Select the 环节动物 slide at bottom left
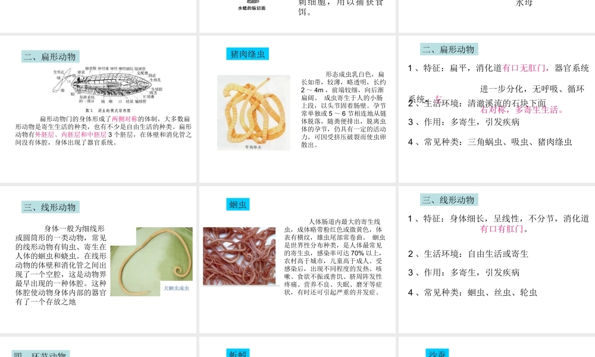595x357 pixels. [x=98, y=347]
